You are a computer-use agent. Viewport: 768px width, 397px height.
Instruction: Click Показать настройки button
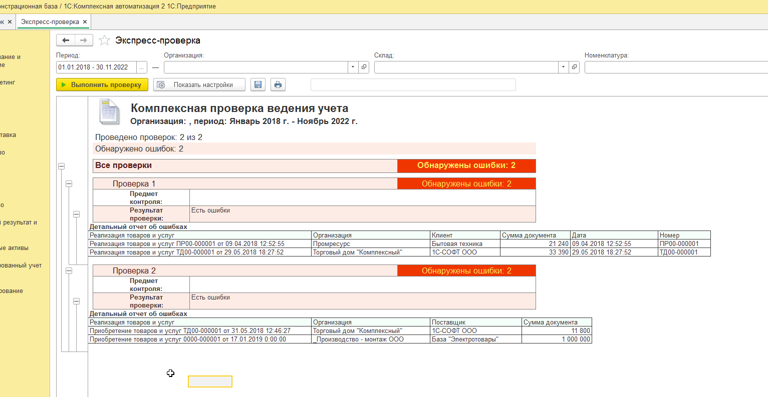(x=199, y=85)
